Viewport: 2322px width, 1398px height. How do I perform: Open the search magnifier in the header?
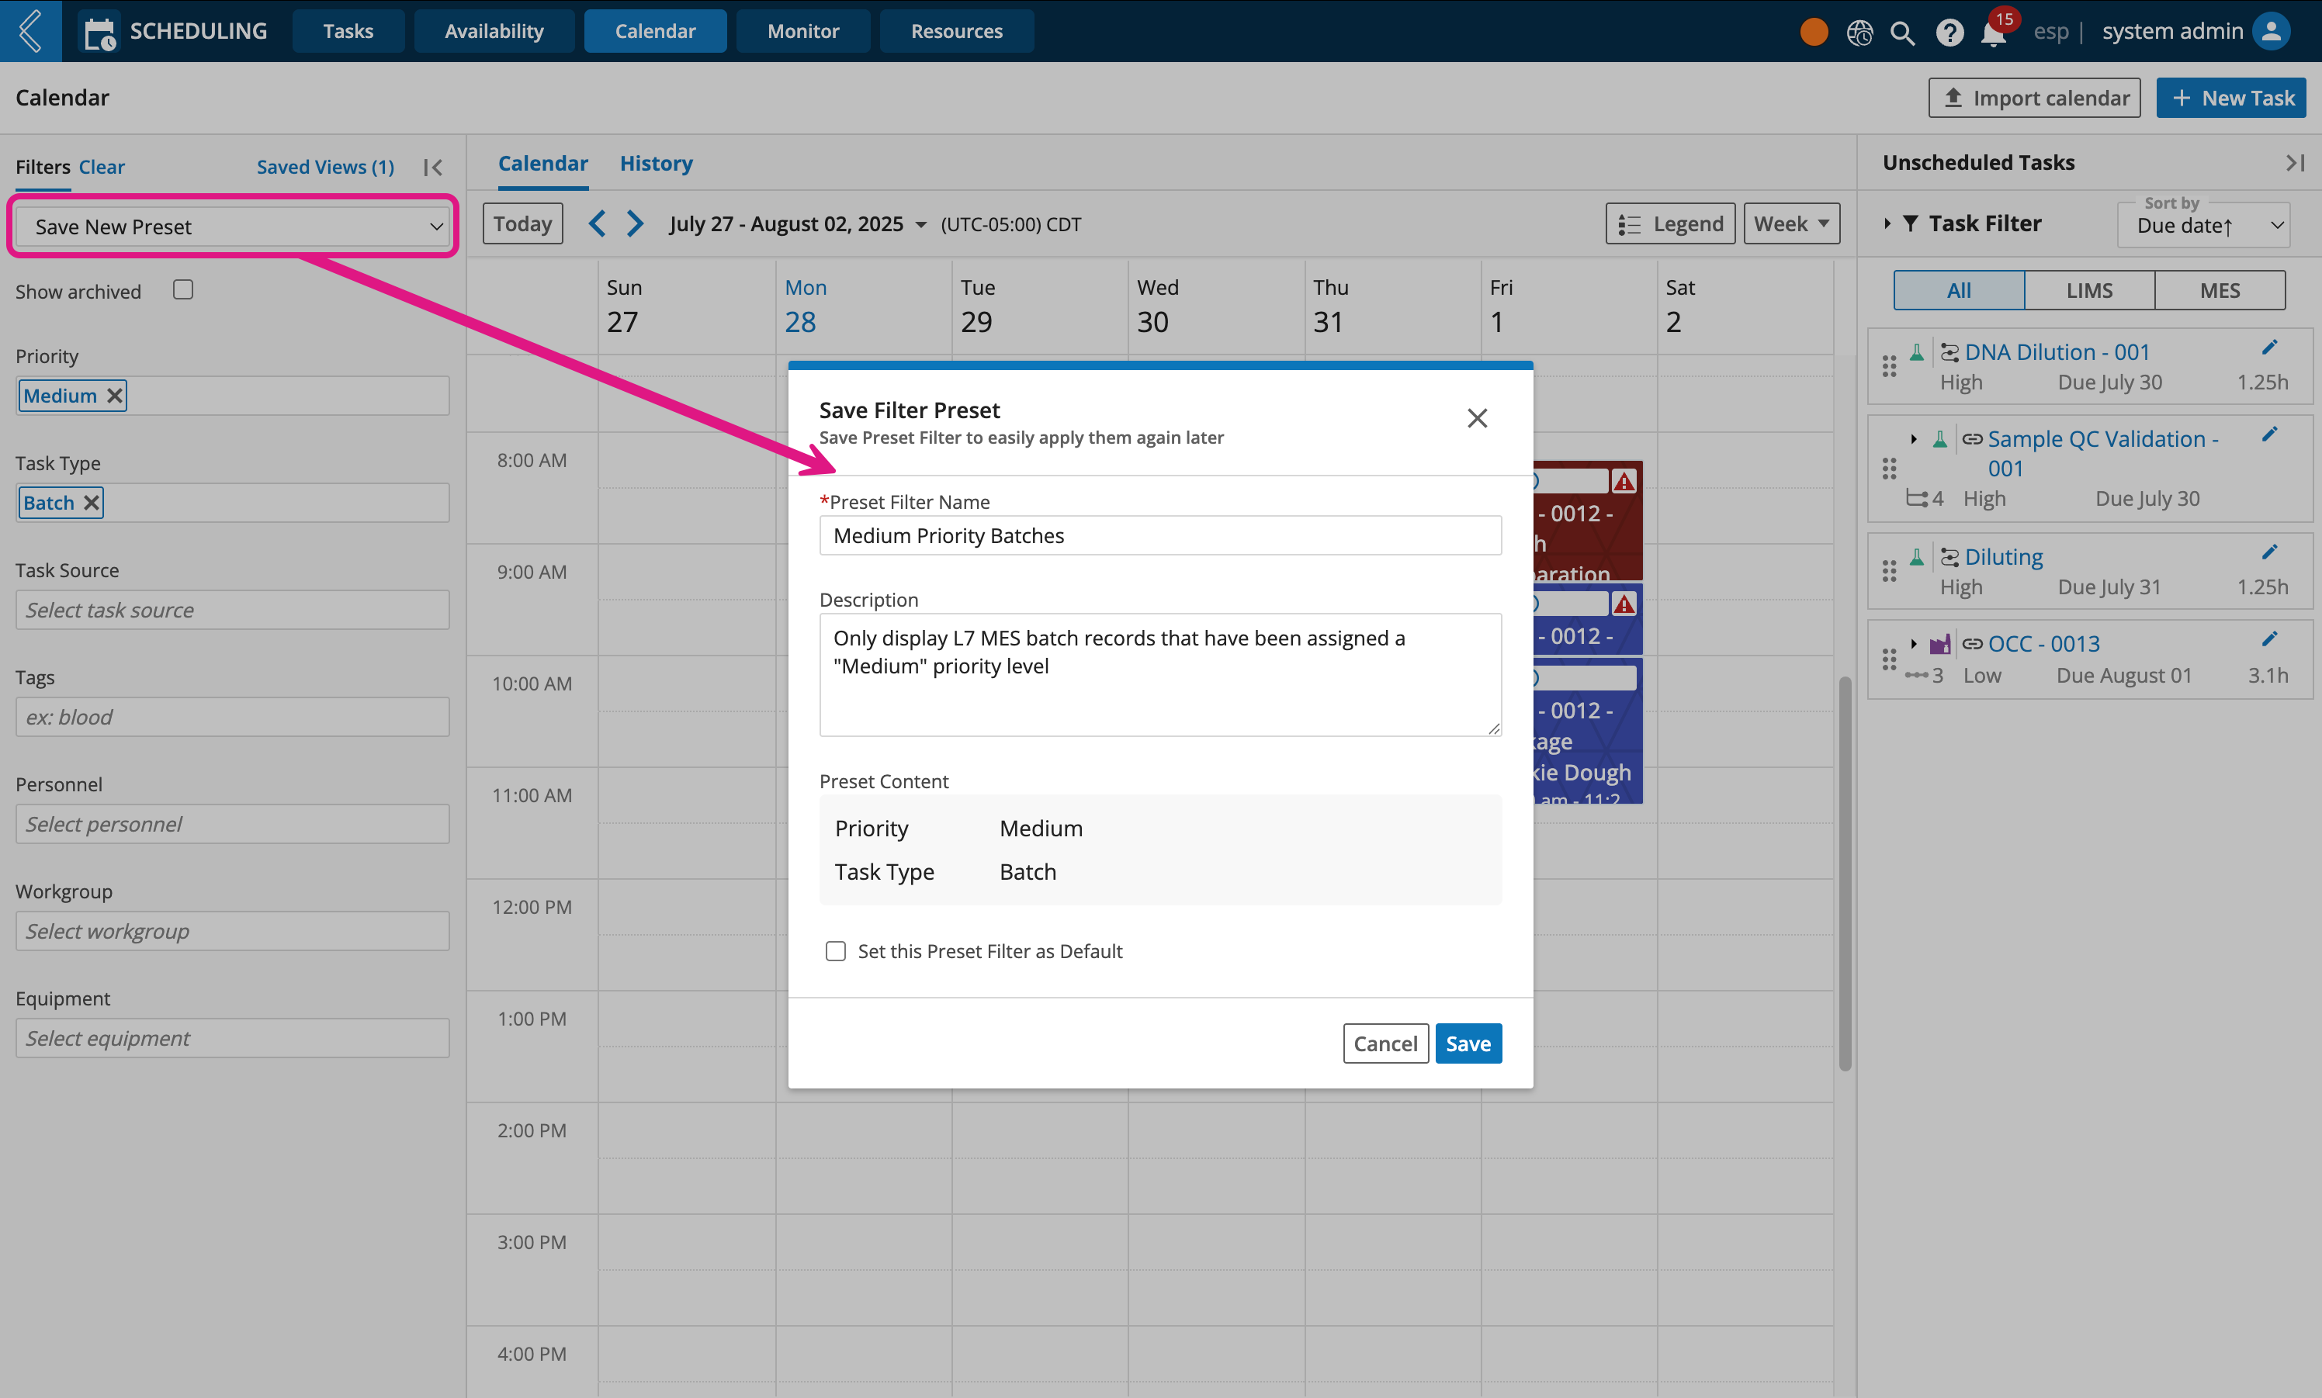point(1901,33)
